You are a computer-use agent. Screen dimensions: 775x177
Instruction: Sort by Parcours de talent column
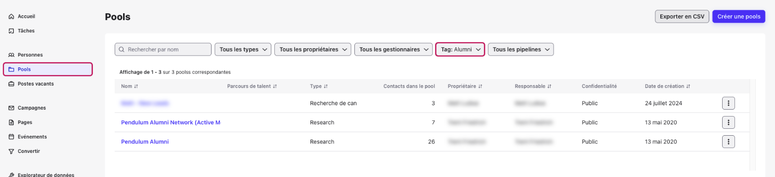[252, 86]
